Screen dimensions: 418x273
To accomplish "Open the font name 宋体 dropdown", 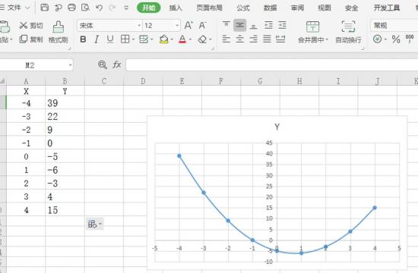I will (x=139, y=26).
